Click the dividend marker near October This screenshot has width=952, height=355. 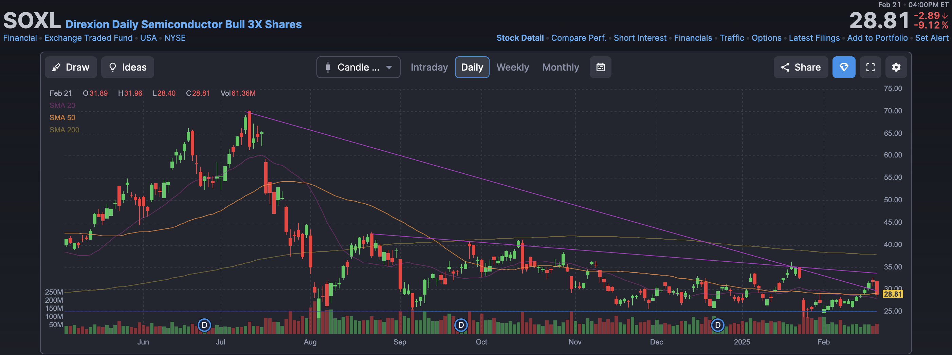point(461,325)
